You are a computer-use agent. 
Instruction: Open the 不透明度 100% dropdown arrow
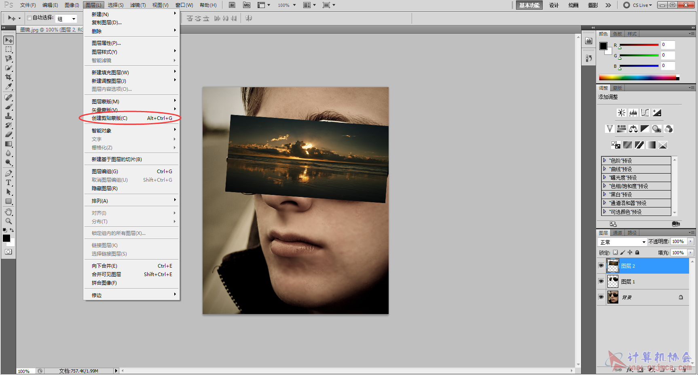[691, 241]
